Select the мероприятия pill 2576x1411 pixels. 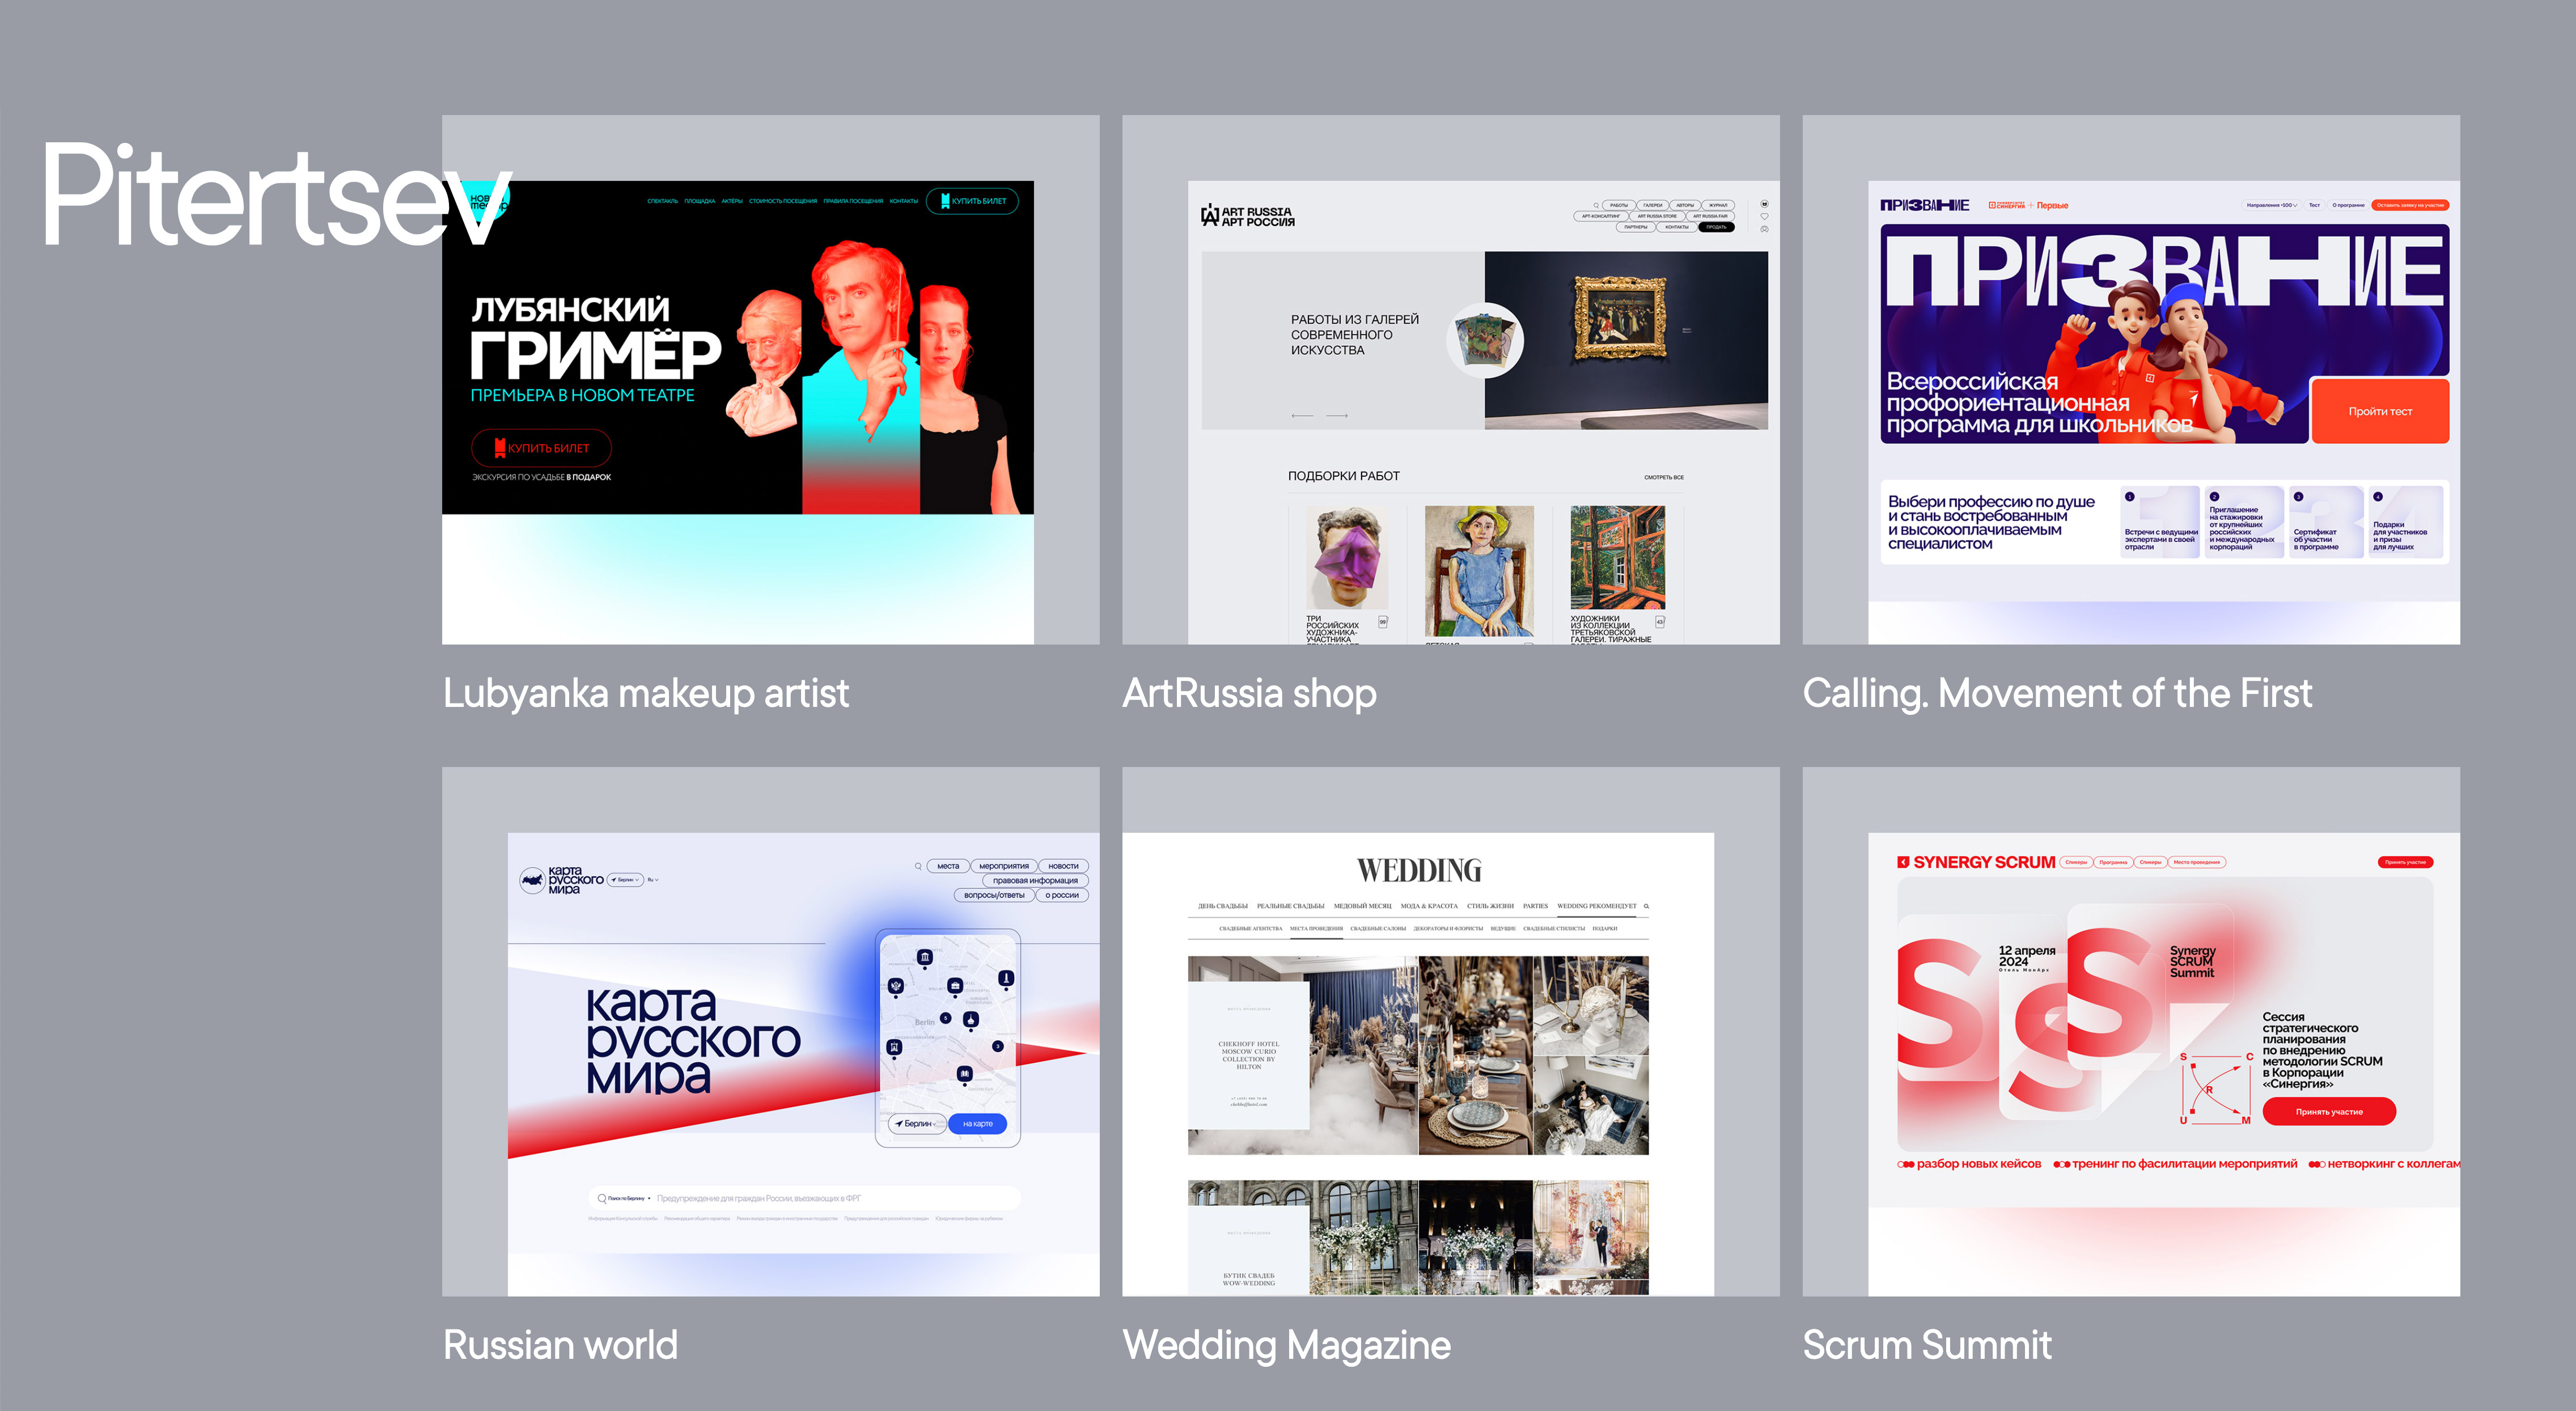click(1004, 866)
